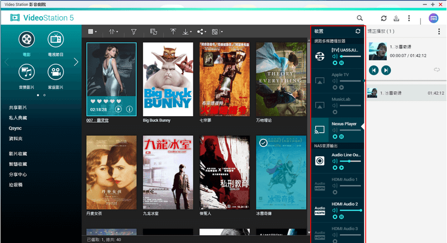Open the grid view mode dropdown
The width and height of the screenshot is (447, 243).
tap(92, 32)
